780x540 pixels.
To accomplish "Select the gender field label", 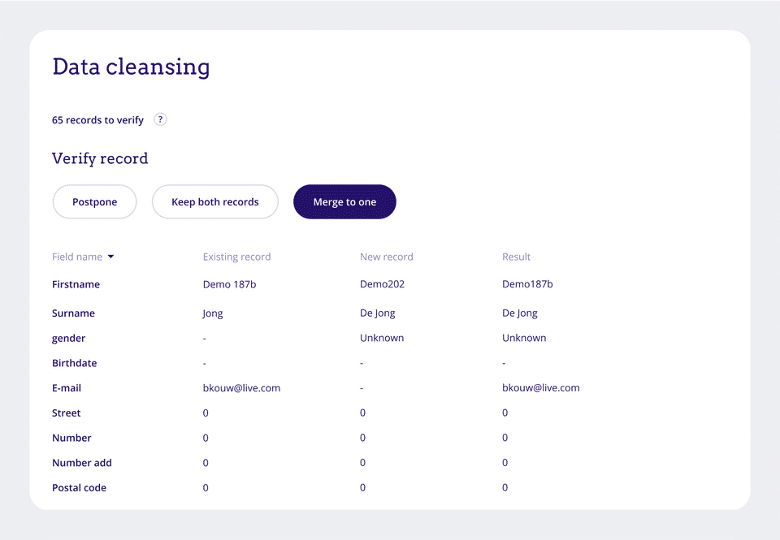I will (x=68, y=339).
